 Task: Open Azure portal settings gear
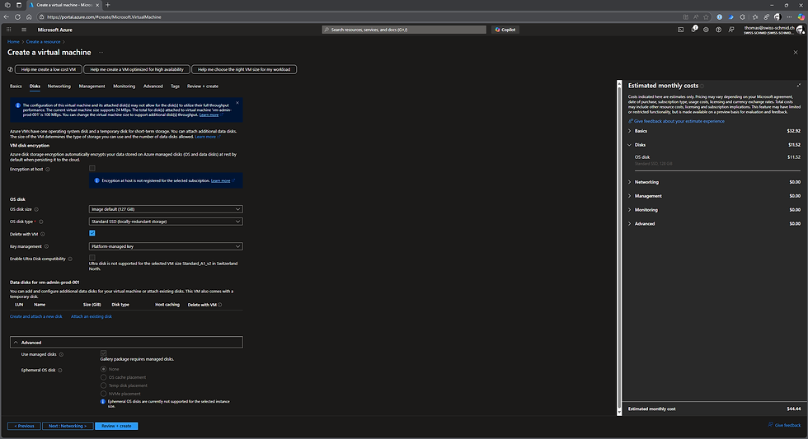click(x=706, y=30)
